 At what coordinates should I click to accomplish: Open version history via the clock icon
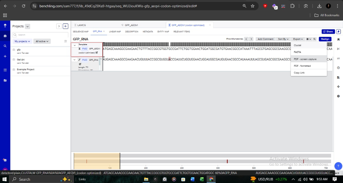[338, 67]
